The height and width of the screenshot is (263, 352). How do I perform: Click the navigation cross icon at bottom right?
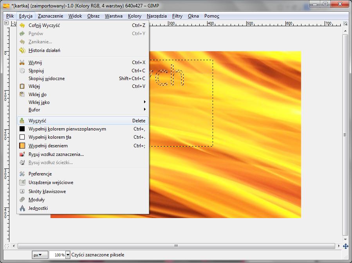(345, 246)
